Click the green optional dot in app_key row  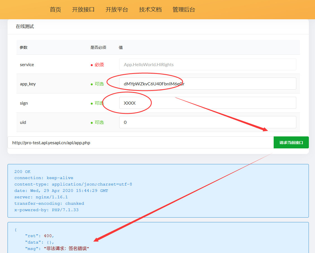pos(92,84)
